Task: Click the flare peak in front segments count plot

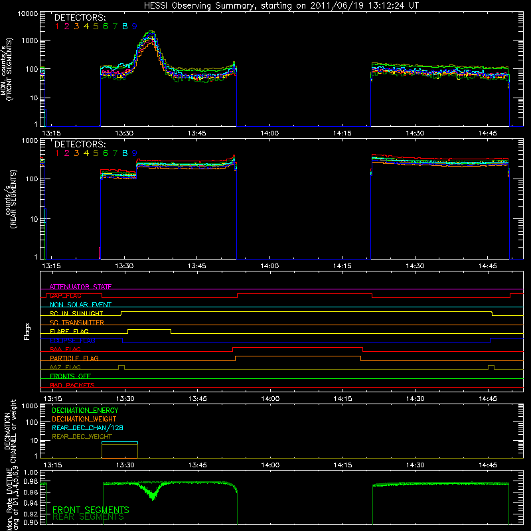Action: 151,31
